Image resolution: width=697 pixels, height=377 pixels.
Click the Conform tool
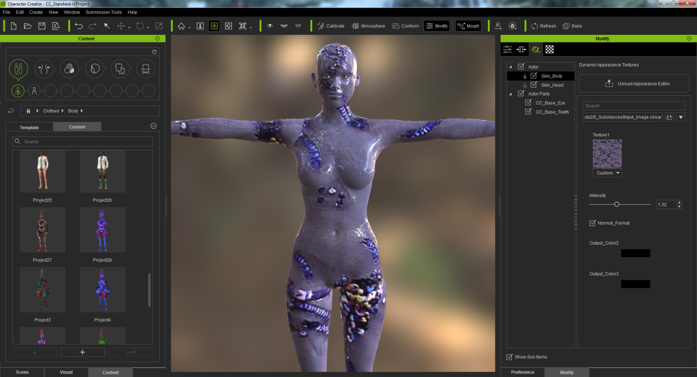pos(405,26)
